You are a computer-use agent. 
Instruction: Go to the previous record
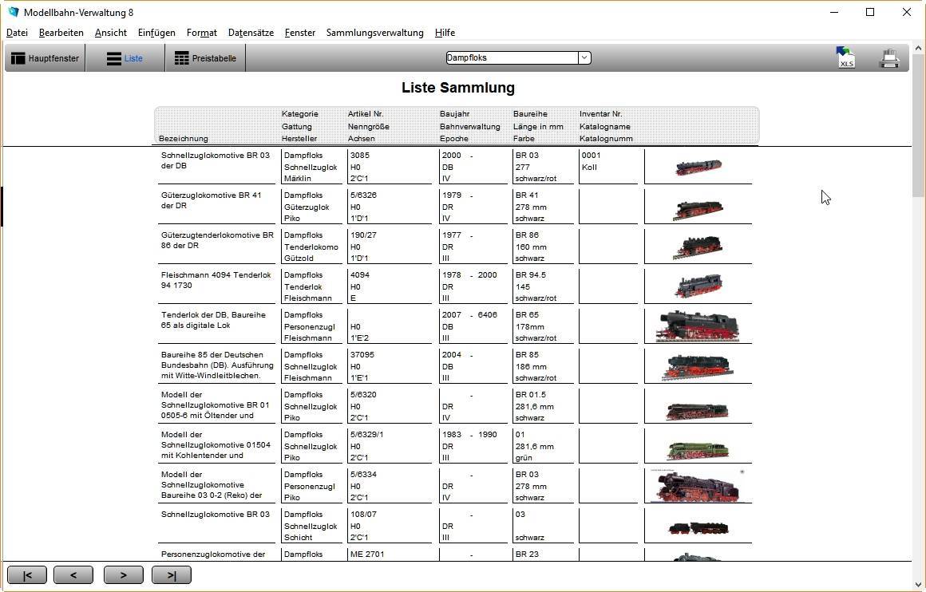click(x=73, y=575)
